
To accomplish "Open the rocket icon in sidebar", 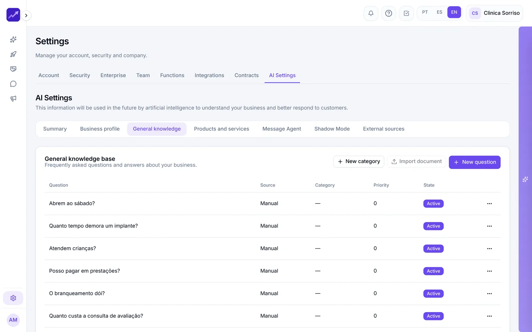I will (x=13, y=54).
